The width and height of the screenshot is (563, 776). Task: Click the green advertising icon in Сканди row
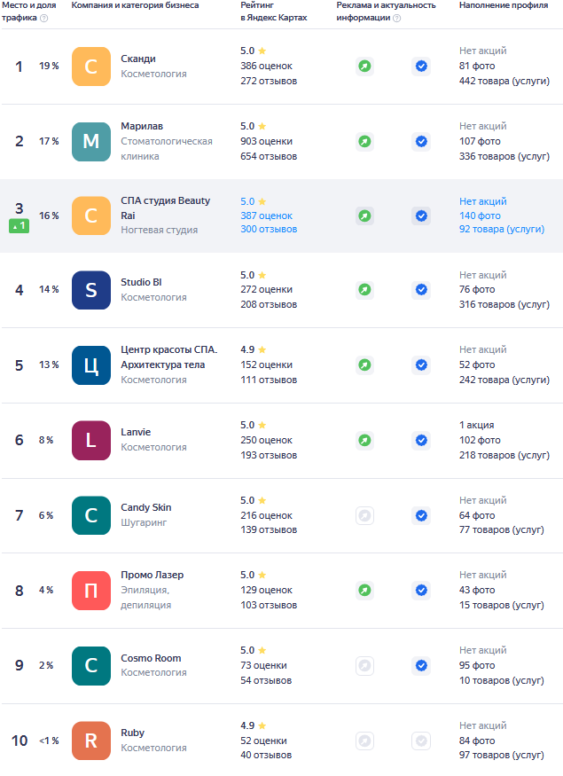coord(364,66)
